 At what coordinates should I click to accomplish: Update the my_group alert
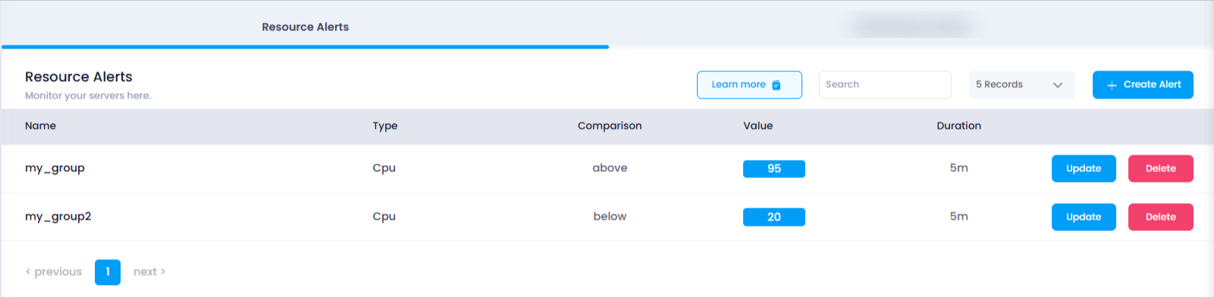1084,168
